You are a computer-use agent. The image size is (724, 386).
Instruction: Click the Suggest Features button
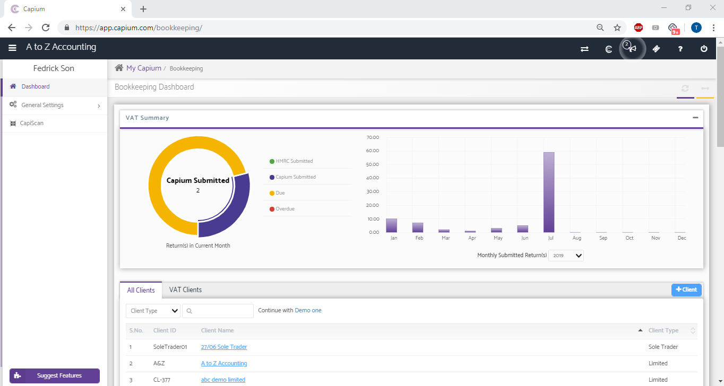[55, 375]
